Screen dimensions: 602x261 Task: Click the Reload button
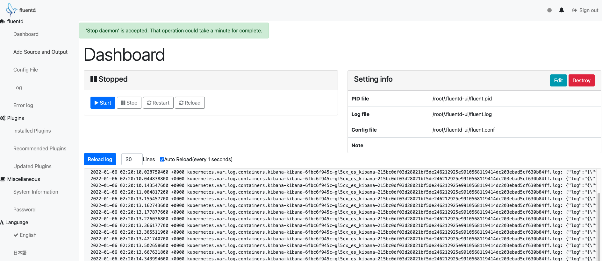tap(190, 103)
